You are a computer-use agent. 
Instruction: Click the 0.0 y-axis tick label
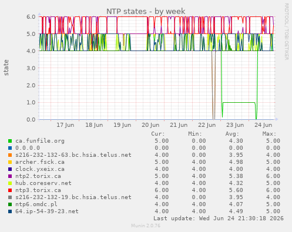[31, 120]
